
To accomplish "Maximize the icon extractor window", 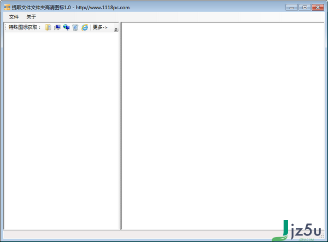I will point(305,8).
